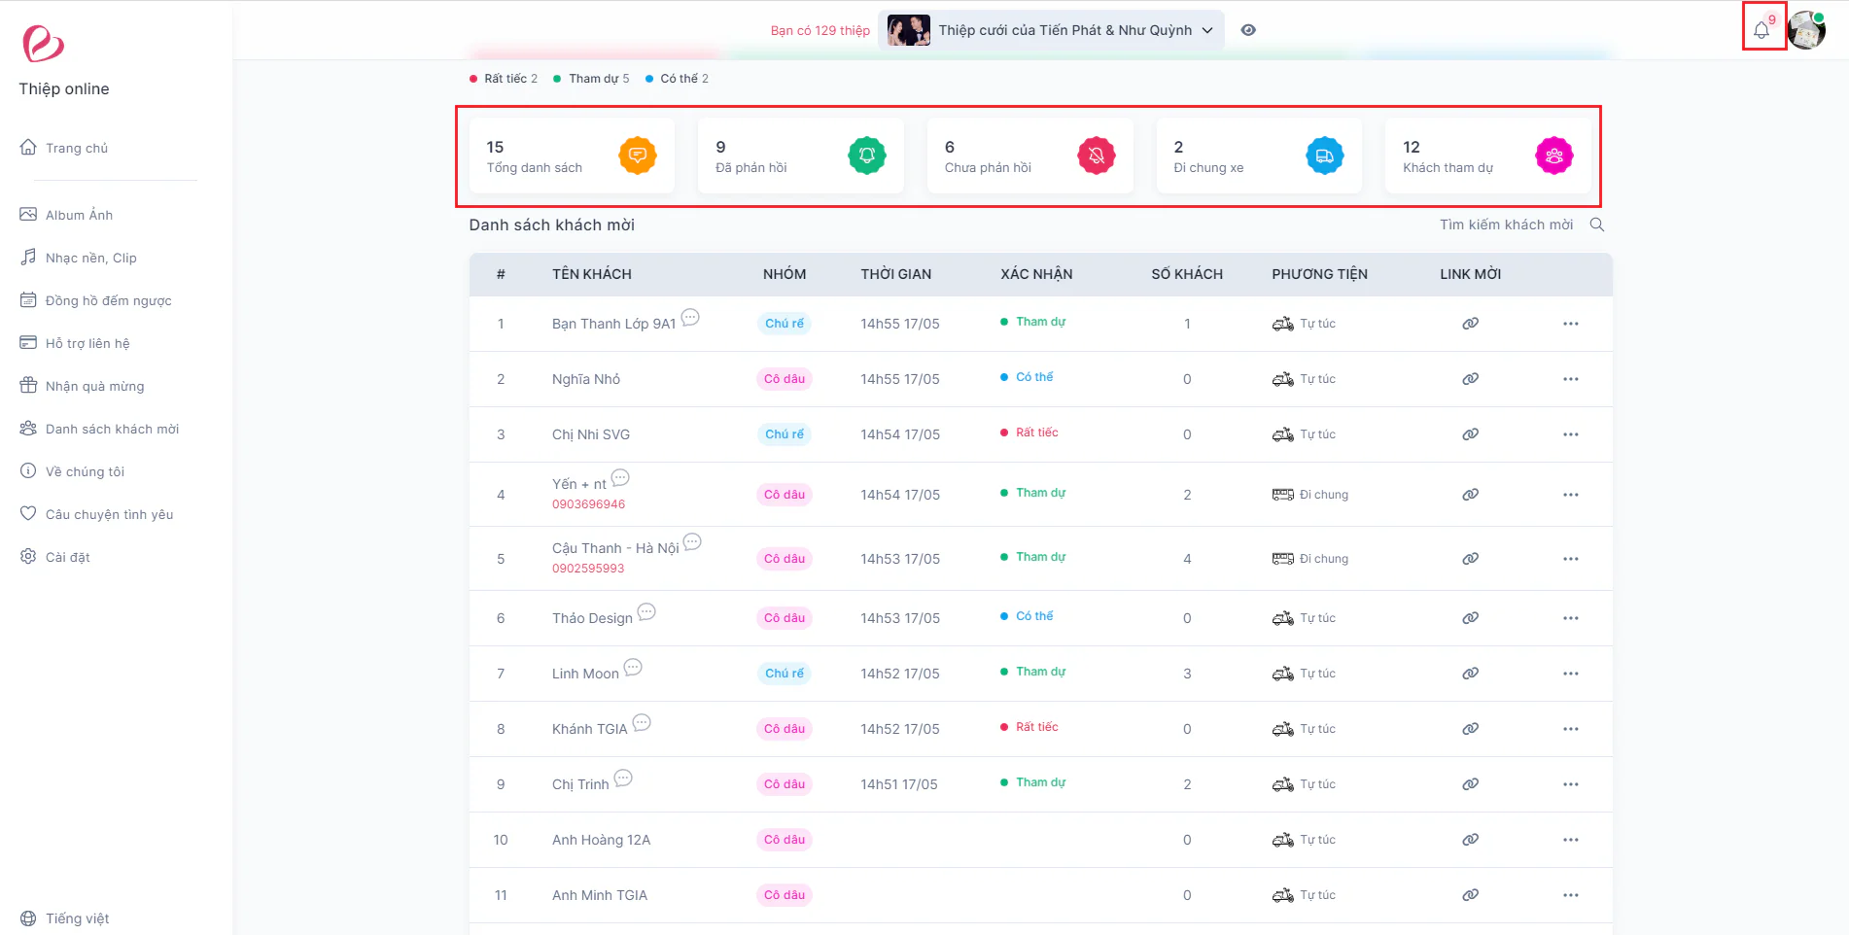1849x935 pixels.
Task: Open Về chúng tôi page
Action: coord(72,471)
